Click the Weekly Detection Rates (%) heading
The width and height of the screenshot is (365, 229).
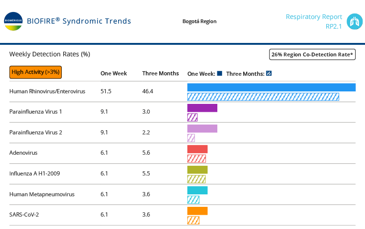(50, 54)
